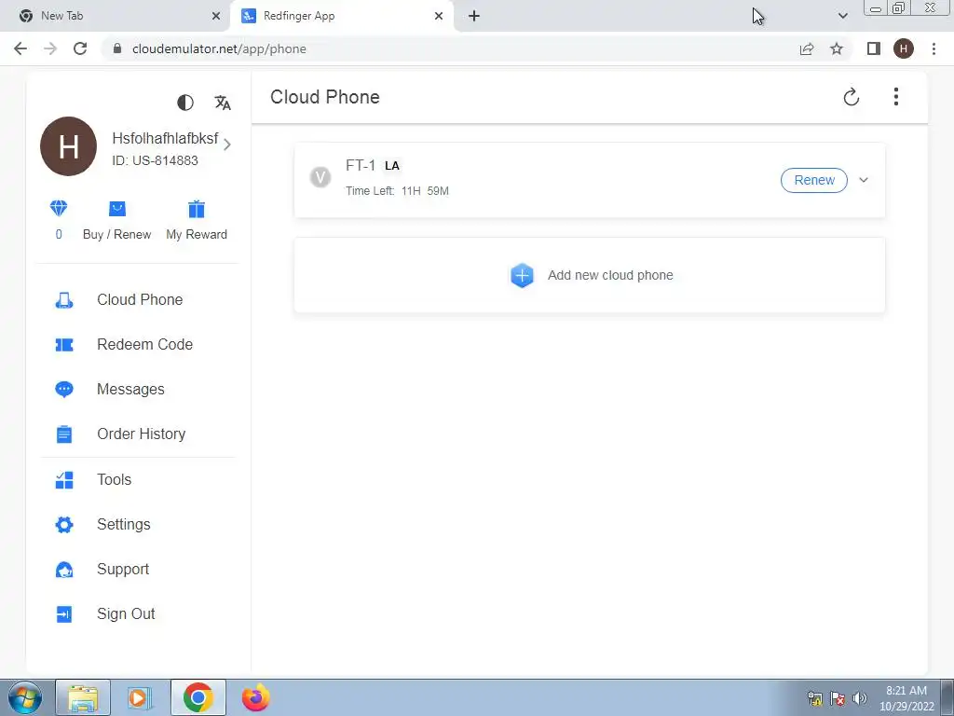The image size is (954, 716).
Task: Open Order History from sidebar
Action: click(141, 434)
